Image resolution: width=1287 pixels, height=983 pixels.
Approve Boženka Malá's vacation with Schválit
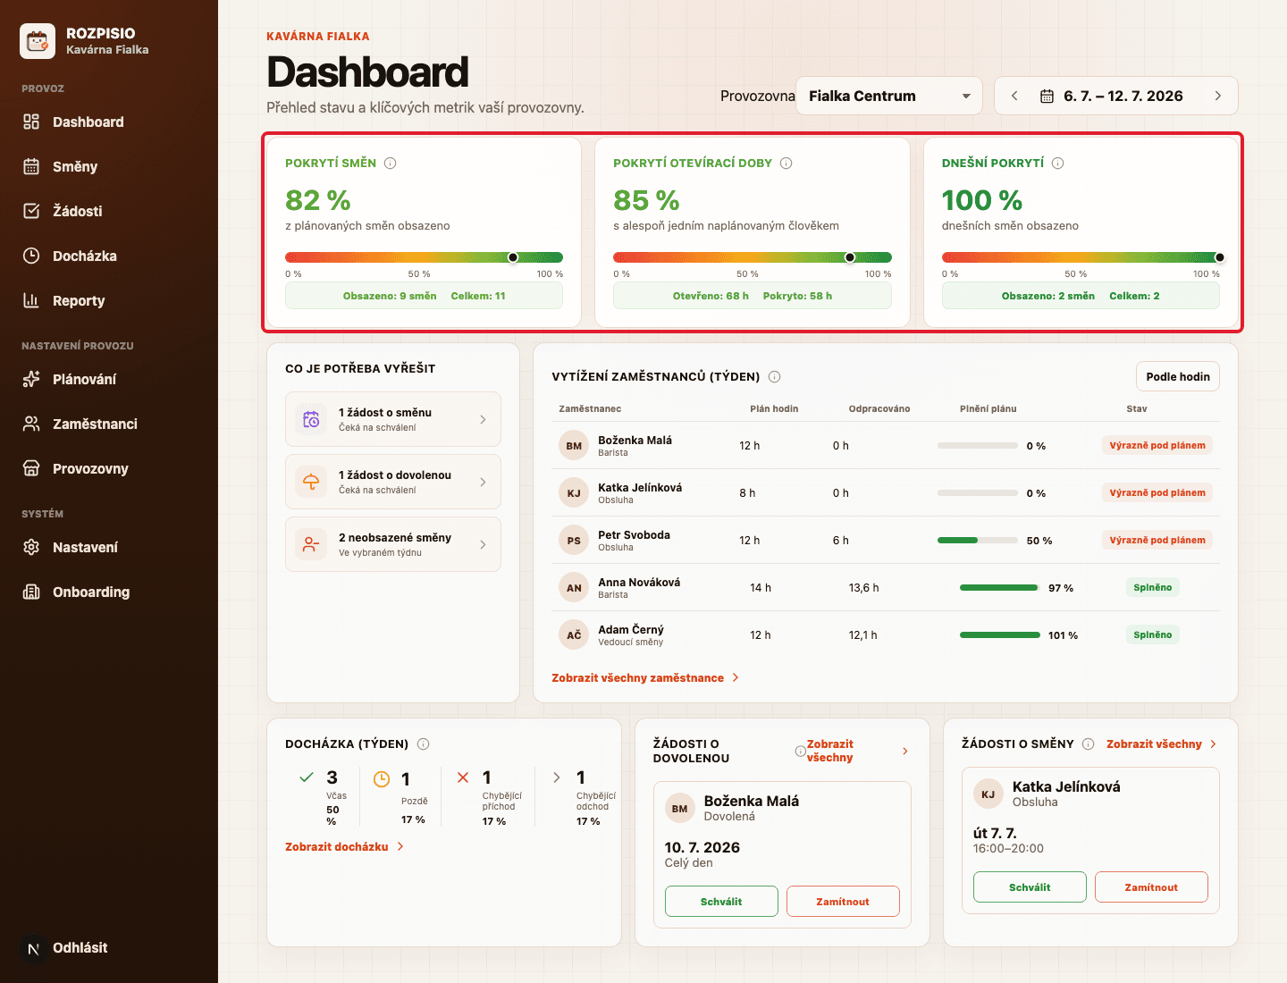(x=721, y=902)
